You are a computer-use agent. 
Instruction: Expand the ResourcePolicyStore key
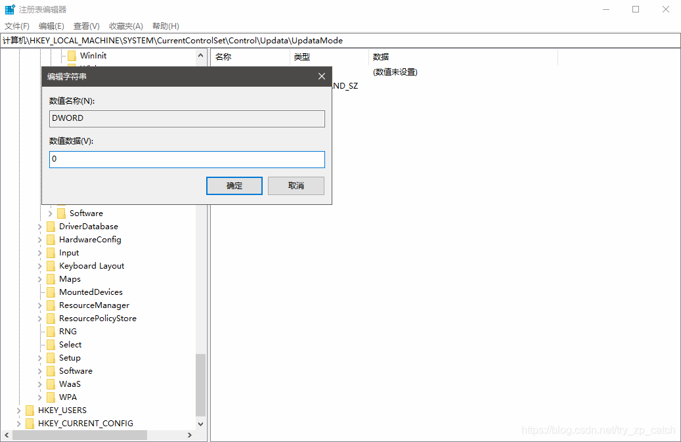40,319
